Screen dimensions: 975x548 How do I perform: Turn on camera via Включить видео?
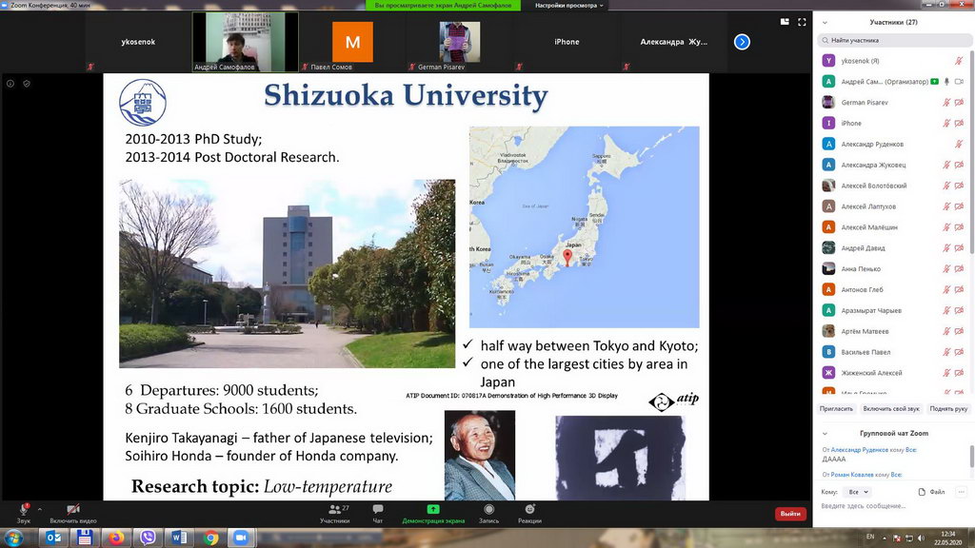coord(72,513)
